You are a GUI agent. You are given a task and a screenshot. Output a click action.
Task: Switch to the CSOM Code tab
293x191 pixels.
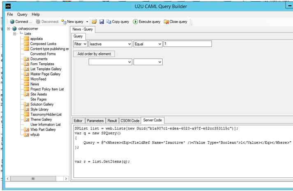(130, 121)
